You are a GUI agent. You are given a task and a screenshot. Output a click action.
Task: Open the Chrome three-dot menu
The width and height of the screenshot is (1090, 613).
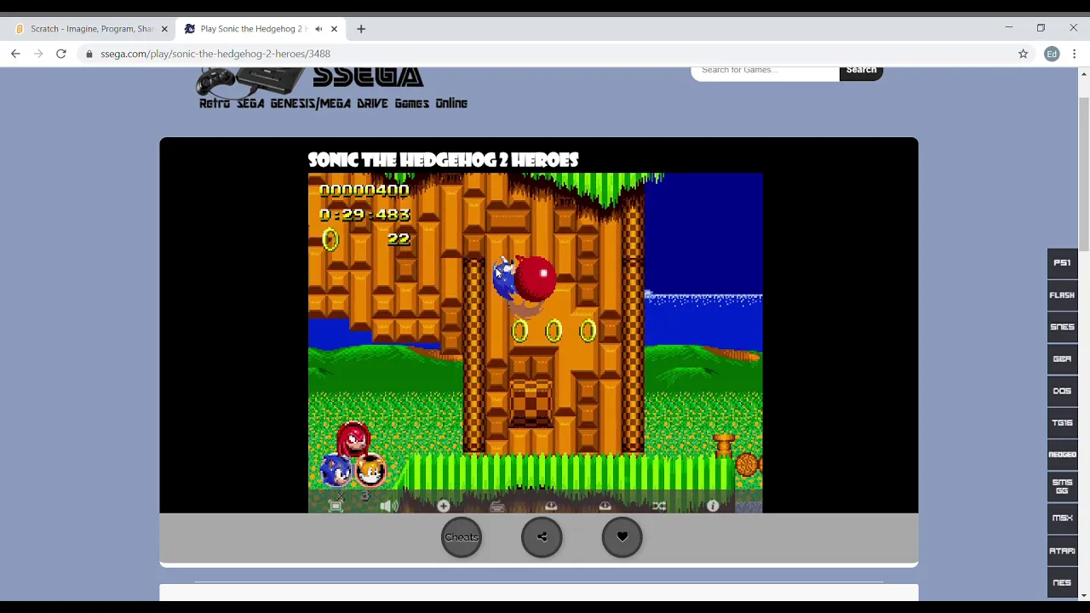[x=1075, y=54]
